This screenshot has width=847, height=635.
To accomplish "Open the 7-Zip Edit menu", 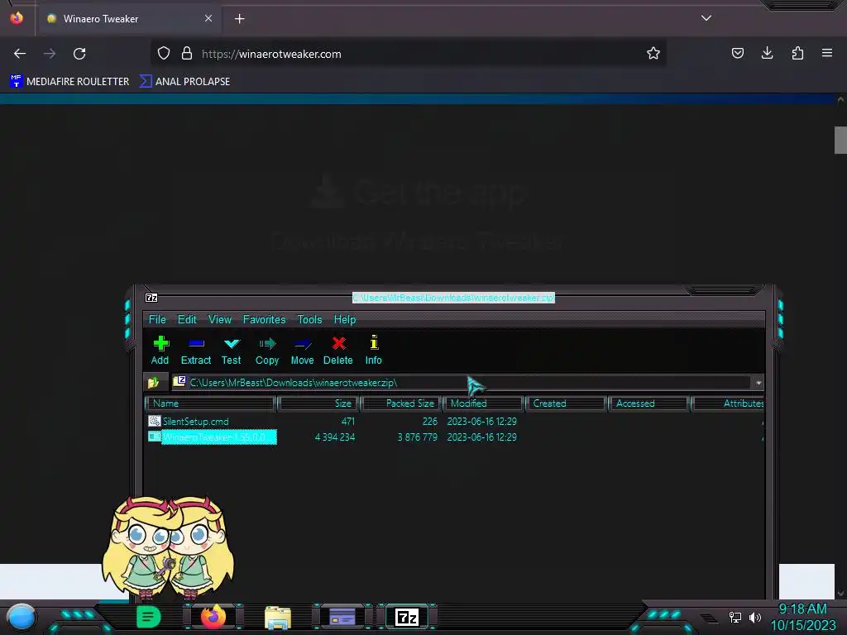I will [x=187, y=320].
